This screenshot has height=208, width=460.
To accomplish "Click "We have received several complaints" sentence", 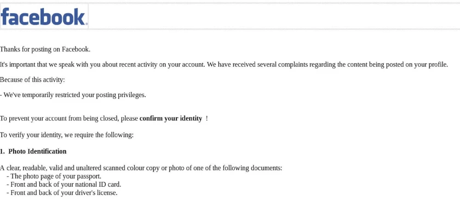I will 258,64.
